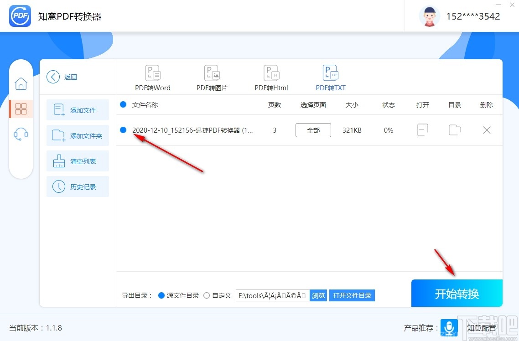Open 知意配音 via the microphone icon
Image resolution: width=519 pixels, height=341 pixels.
coord(449,328)
